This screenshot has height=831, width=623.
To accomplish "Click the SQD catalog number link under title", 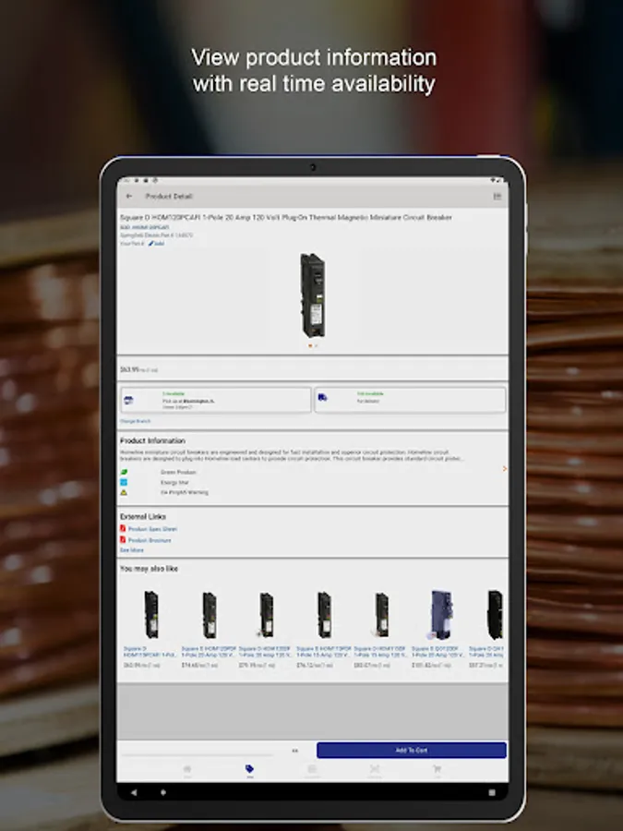I will 145,227.
